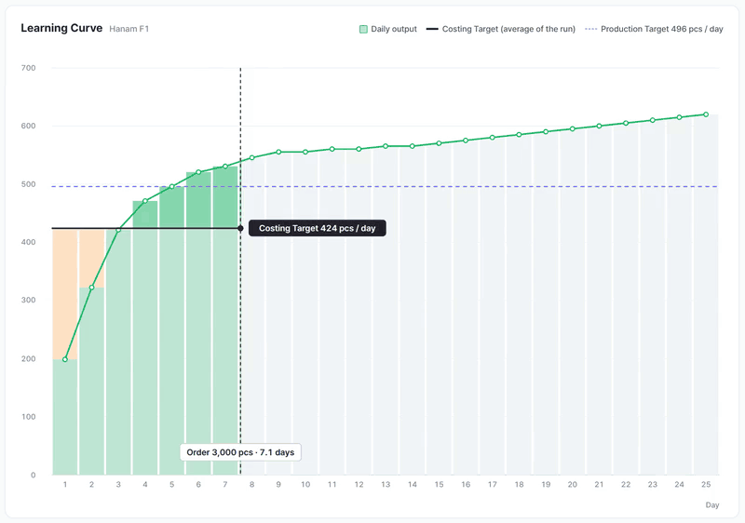This screenshot has width=745, height=523.
Task: Click the dark green surplus bar on day 7
Action: click(225, 197)
